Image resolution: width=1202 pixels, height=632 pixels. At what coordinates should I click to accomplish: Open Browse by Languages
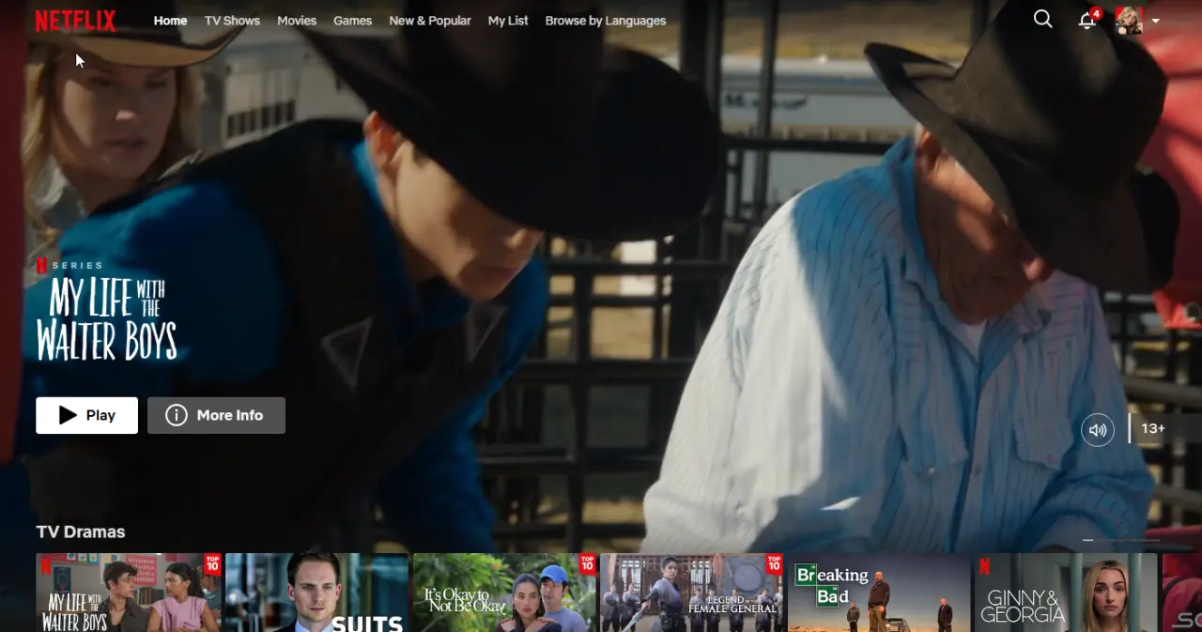tap(606, 21)
